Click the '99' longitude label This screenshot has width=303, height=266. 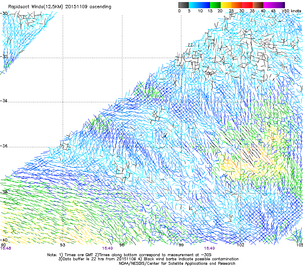181,245
